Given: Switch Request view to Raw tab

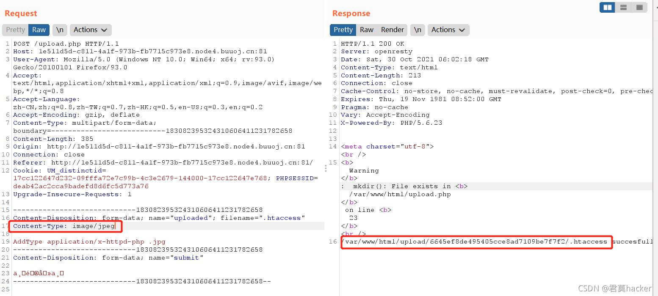Looking at the screenshot, I should pyautogui.click(x=39, y=30).
